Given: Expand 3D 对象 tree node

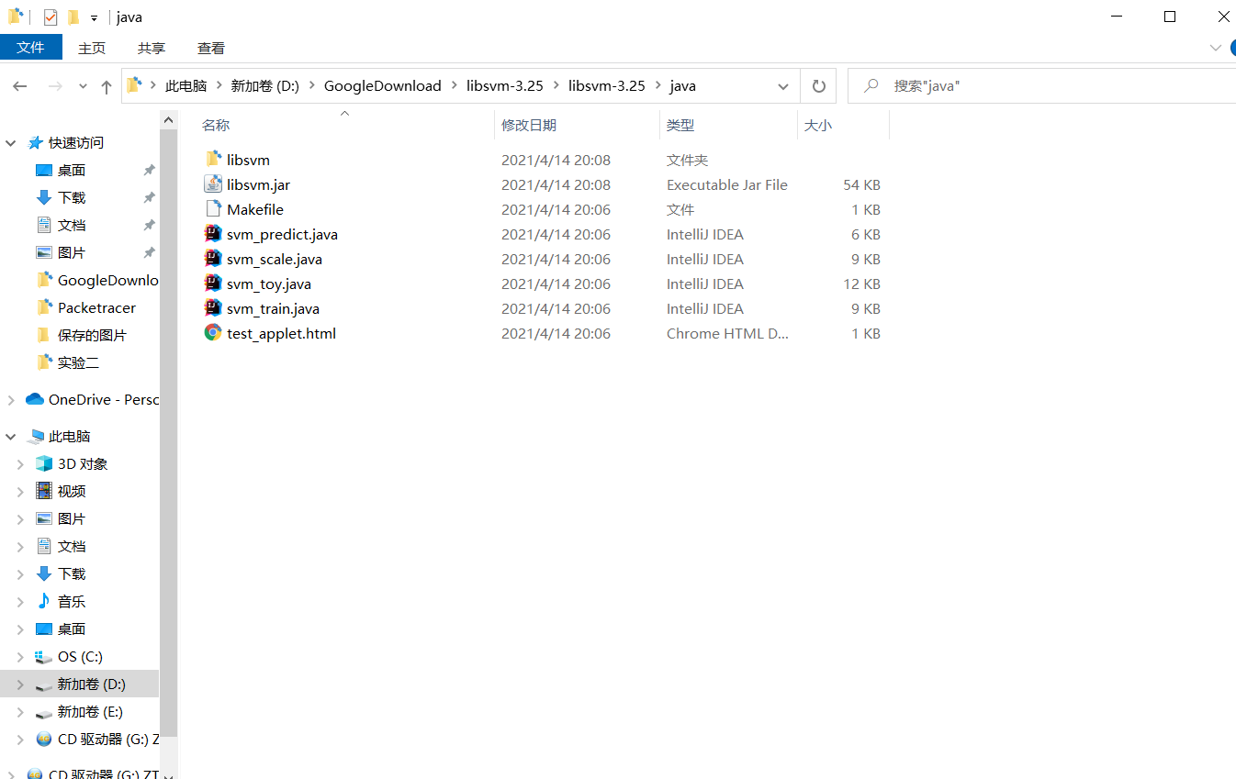Looking at the screenshot, I should tap(20, 464).
